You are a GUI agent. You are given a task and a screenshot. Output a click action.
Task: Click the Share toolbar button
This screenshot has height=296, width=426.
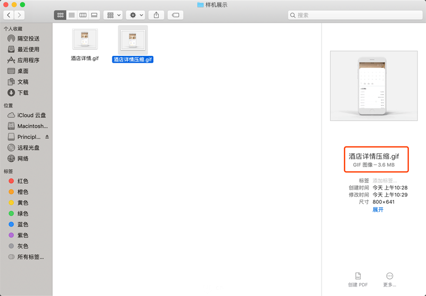156,15
